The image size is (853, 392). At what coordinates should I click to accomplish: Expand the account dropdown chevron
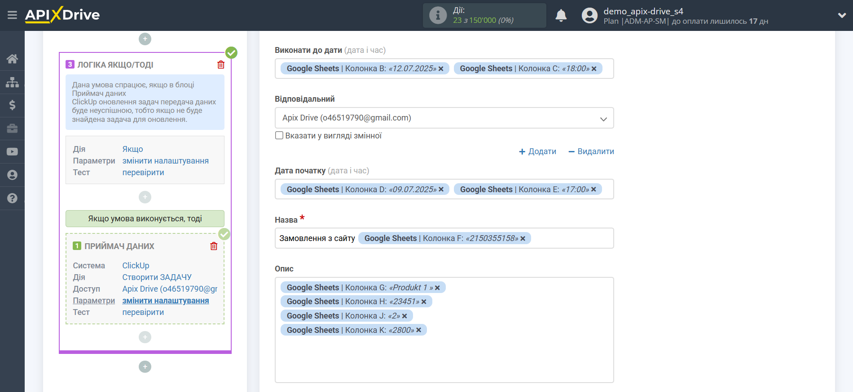(842, 15)
